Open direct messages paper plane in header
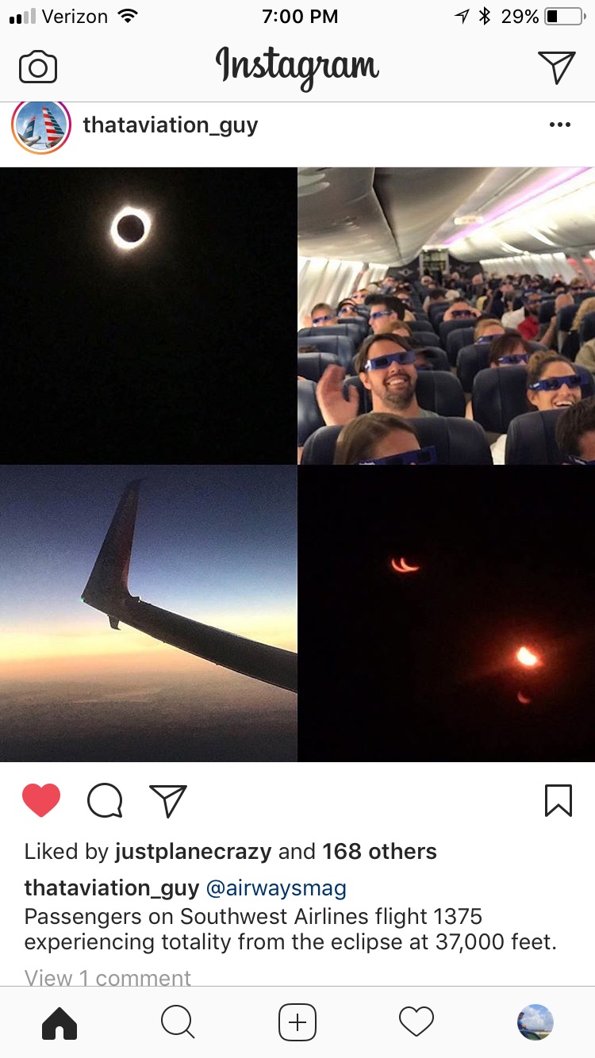Viewport: 595px width, 1058px height. coord(556,67)
